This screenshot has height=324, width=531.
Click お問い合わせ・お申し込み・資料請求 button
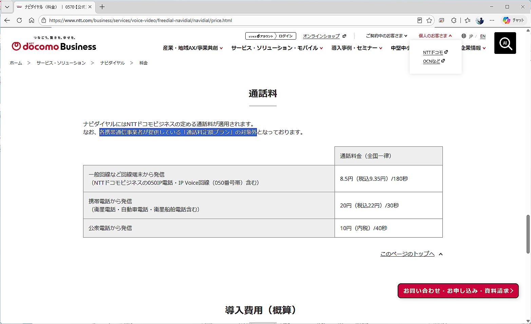[458, 291]
